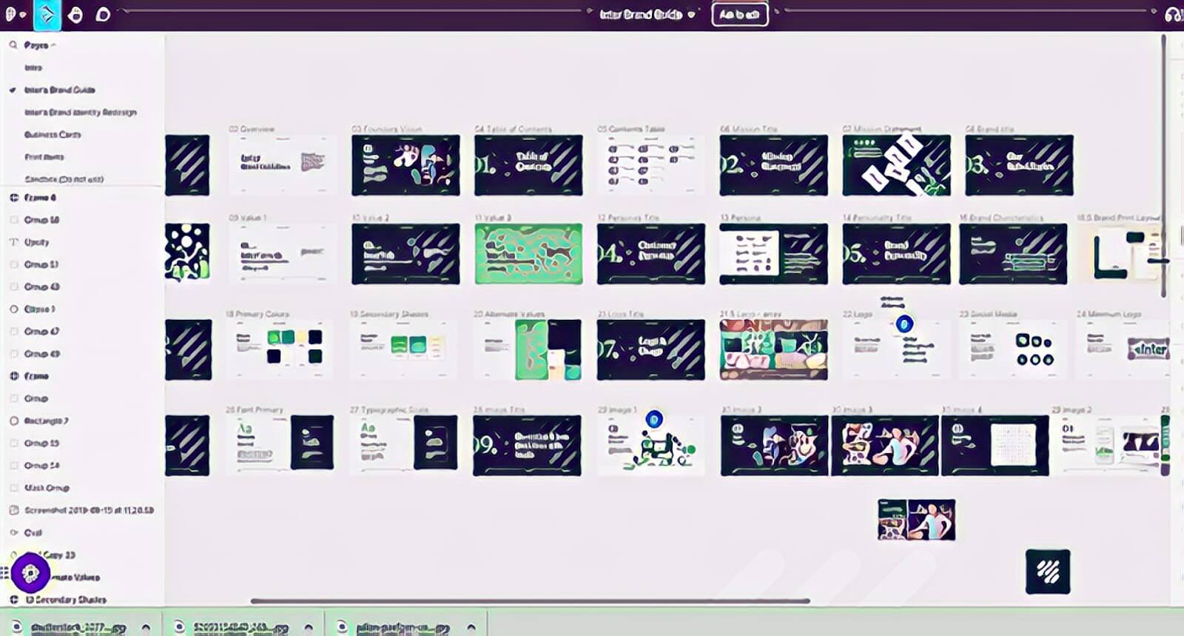Screen dimensions: 1184x636
Task: Select the 03 Founders Vision frame thumbnail
Action: click(406, 165)
